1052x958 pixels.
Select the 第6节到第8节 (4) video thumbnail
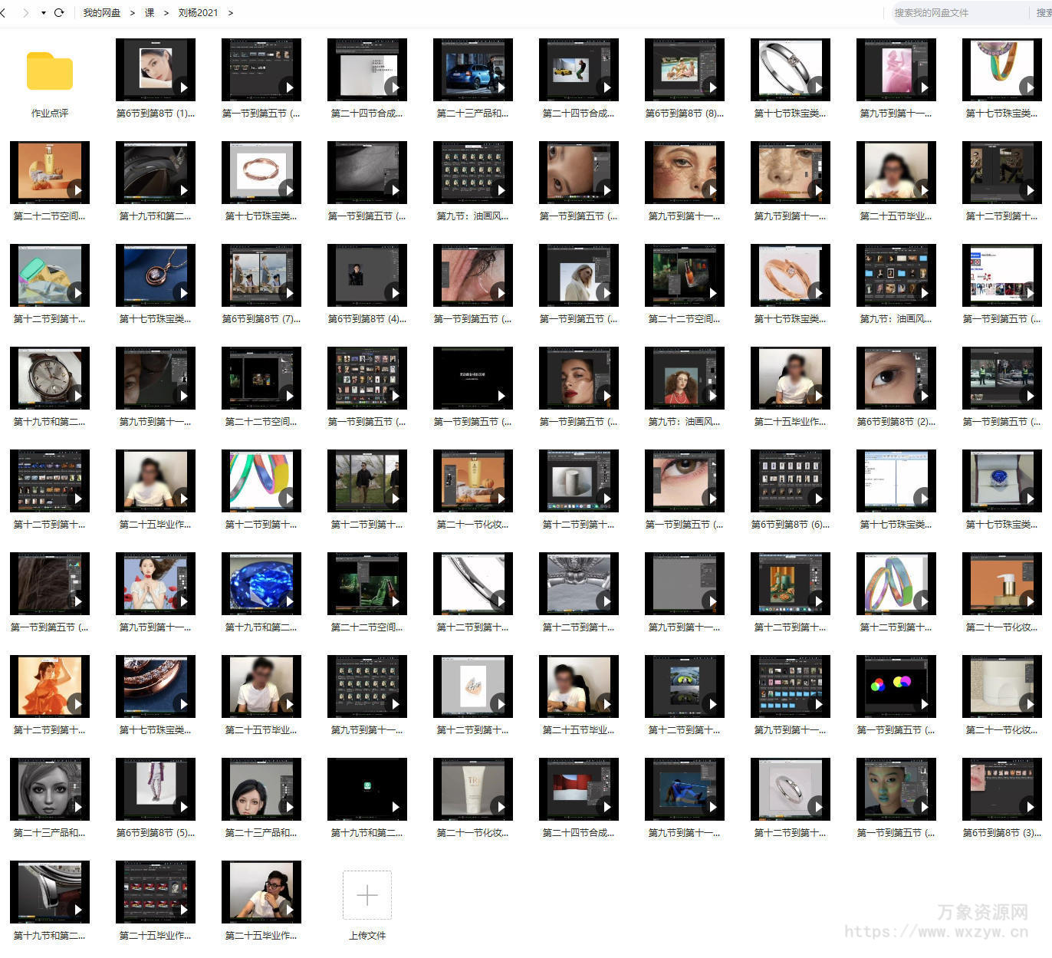[x=367, y=275]
